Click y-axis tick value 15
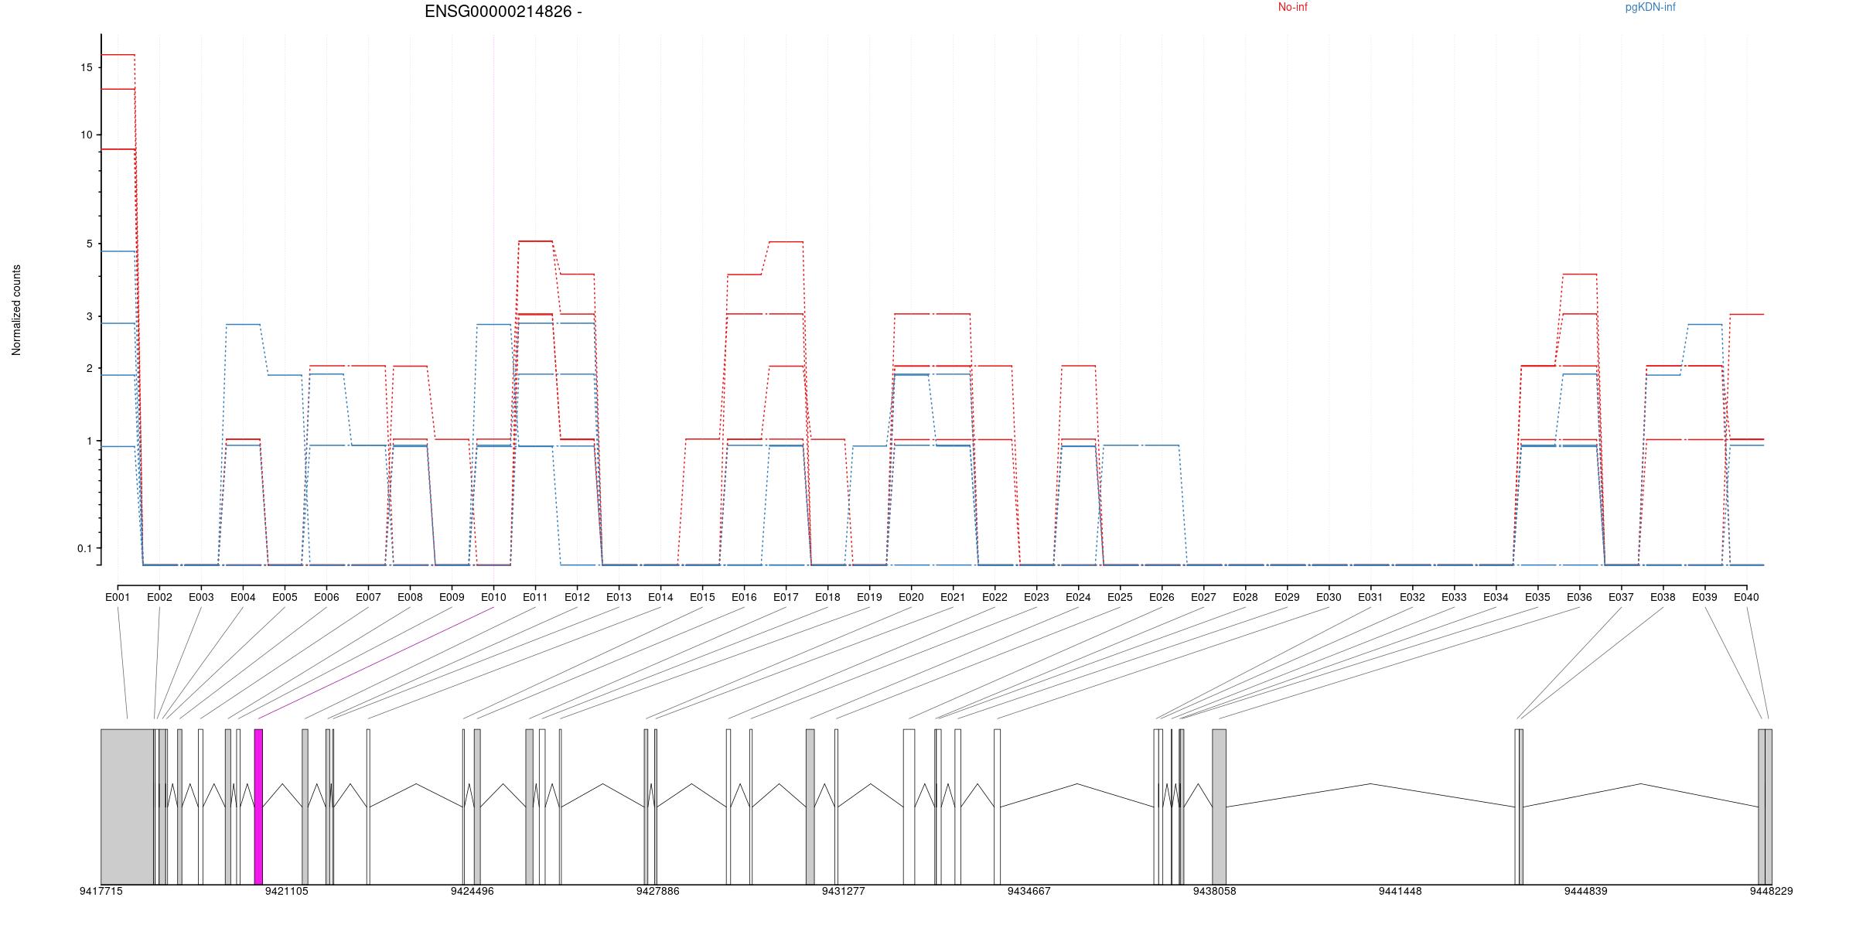 click(x=86, y=68)
